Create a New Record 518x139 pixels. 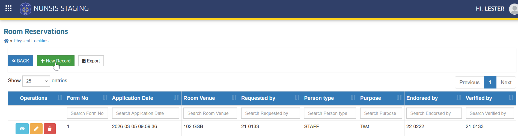click(56, 61)
